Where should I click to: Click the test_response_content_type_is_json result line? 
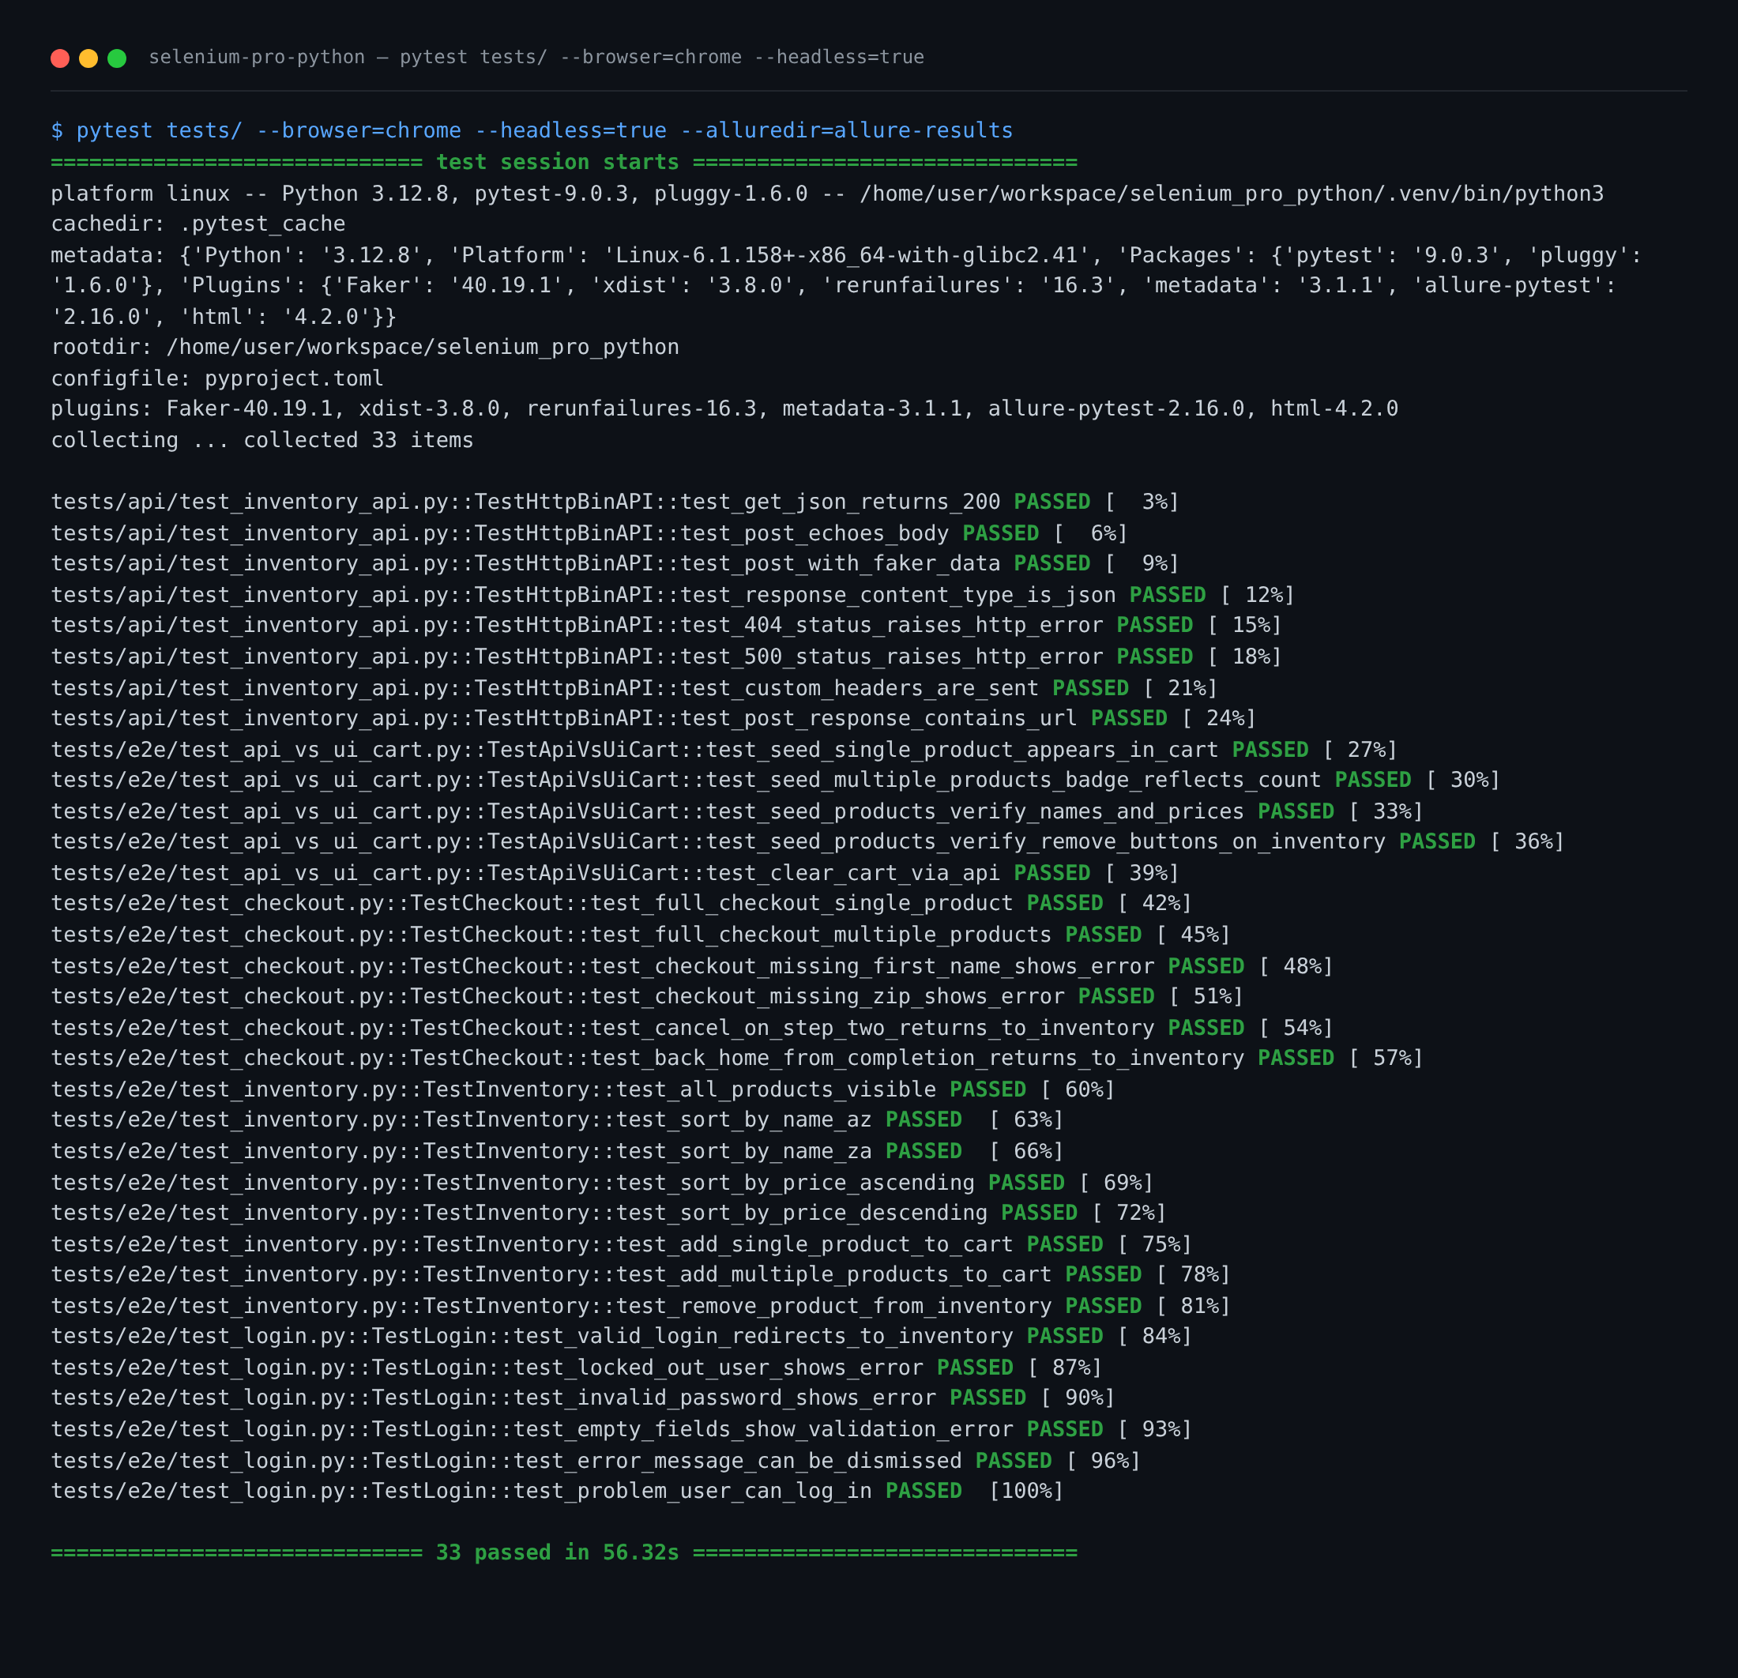673,595
